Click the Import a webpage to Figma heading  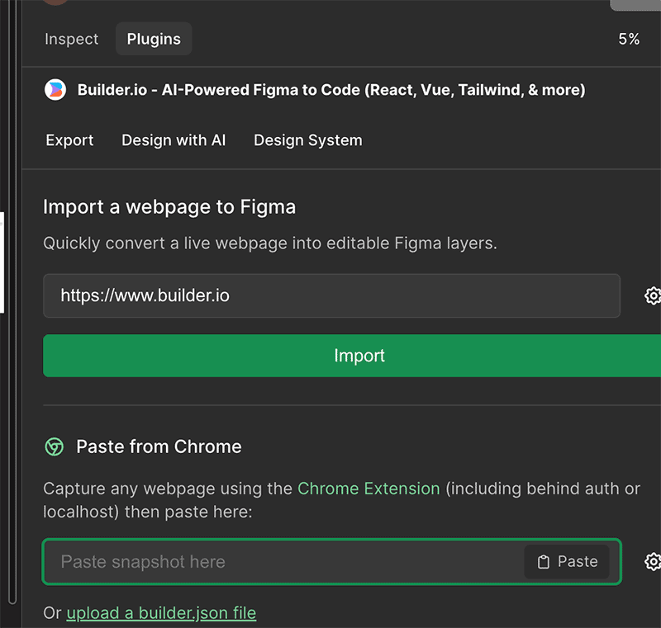click(x=169, y=206)
